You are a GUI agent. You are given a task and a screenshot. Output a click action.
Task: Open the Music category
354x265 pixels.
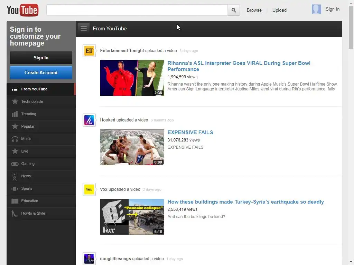click(41, 139)
